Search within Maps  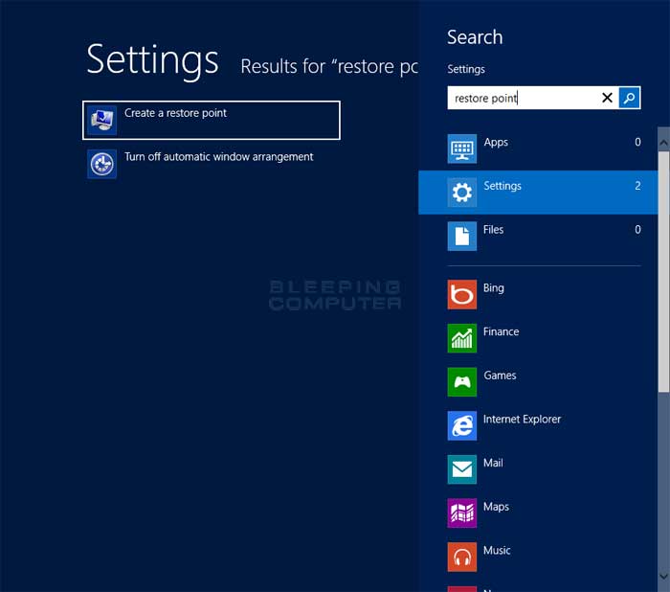[x=538, y=513]
